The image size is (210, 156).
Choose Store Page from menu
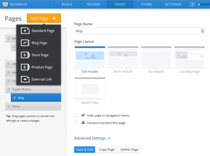[39, 55]
